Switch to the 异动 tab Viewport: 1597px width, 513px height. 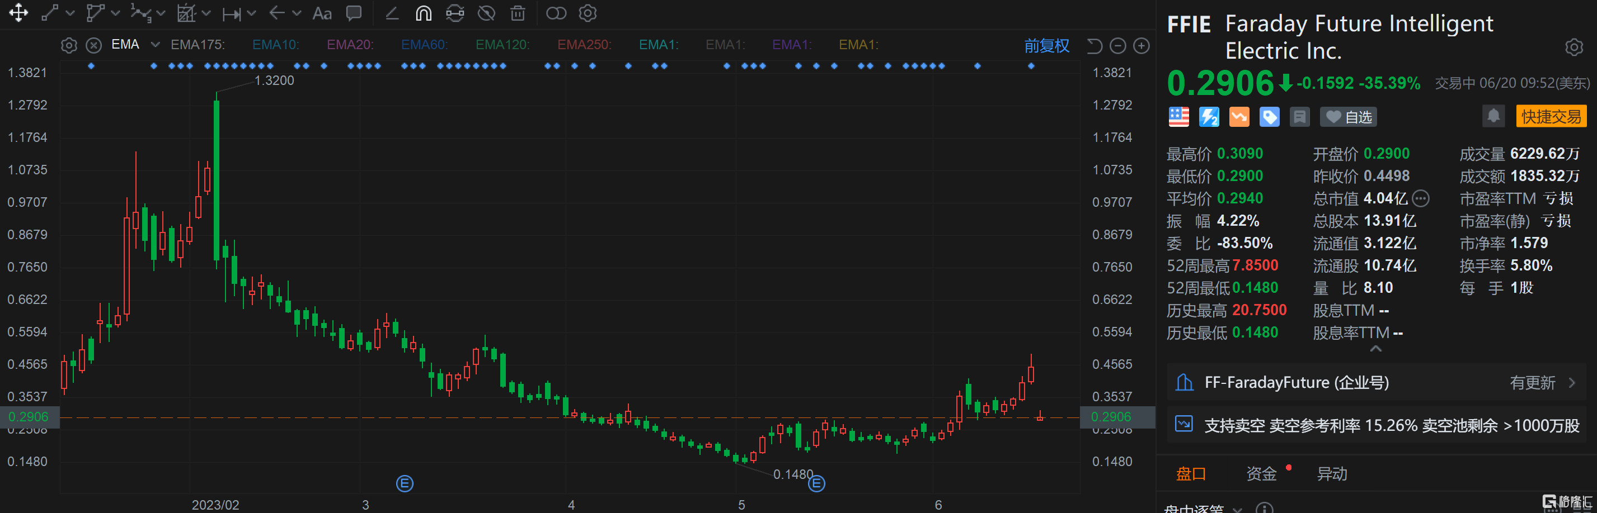click(x=1332, y=474)
